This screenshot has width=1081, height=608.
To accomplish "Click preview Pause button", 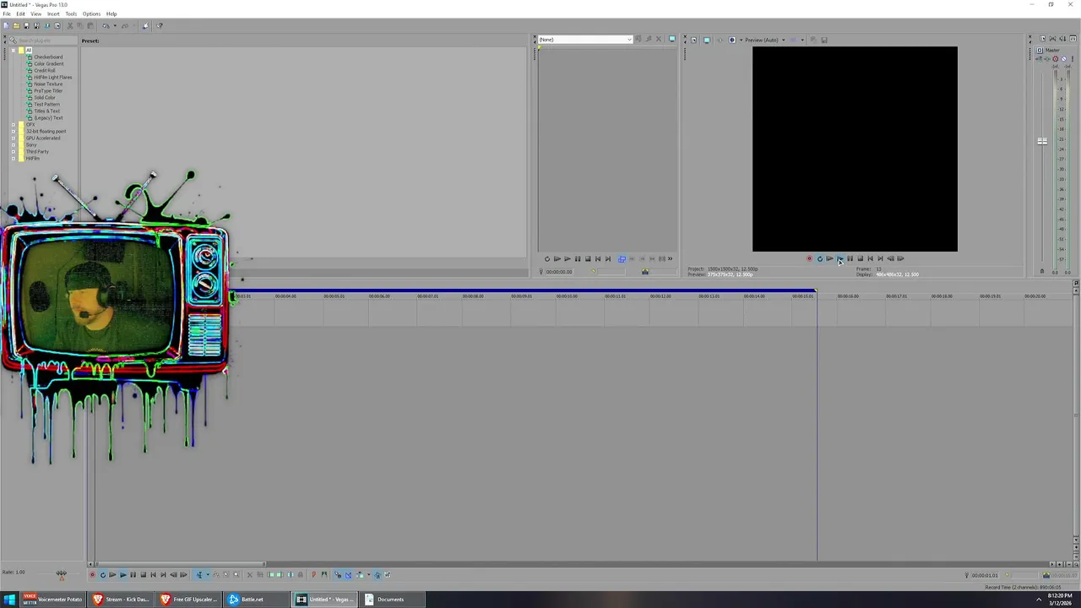I will (850, 259).
